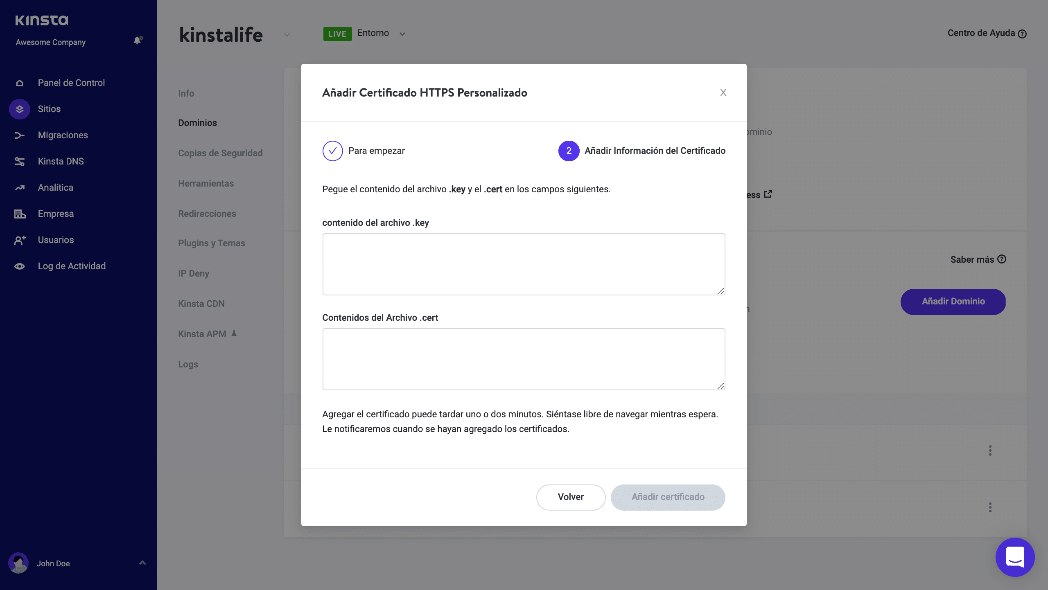
Task: Open Panel de Control menu item
Action: 71,83
